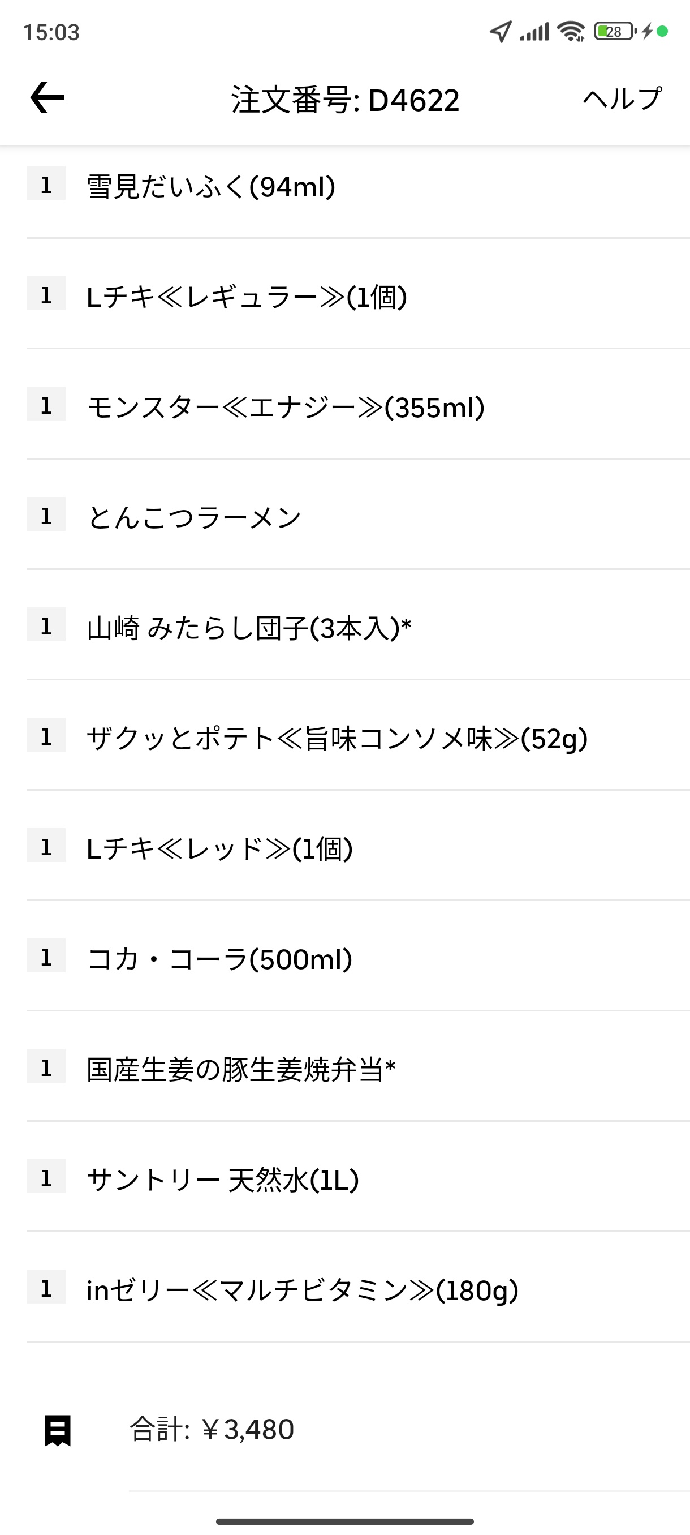Viewport: 690px width, 1535px height.
Task: Tap the location arrow status icon
Action: (501, 32)
